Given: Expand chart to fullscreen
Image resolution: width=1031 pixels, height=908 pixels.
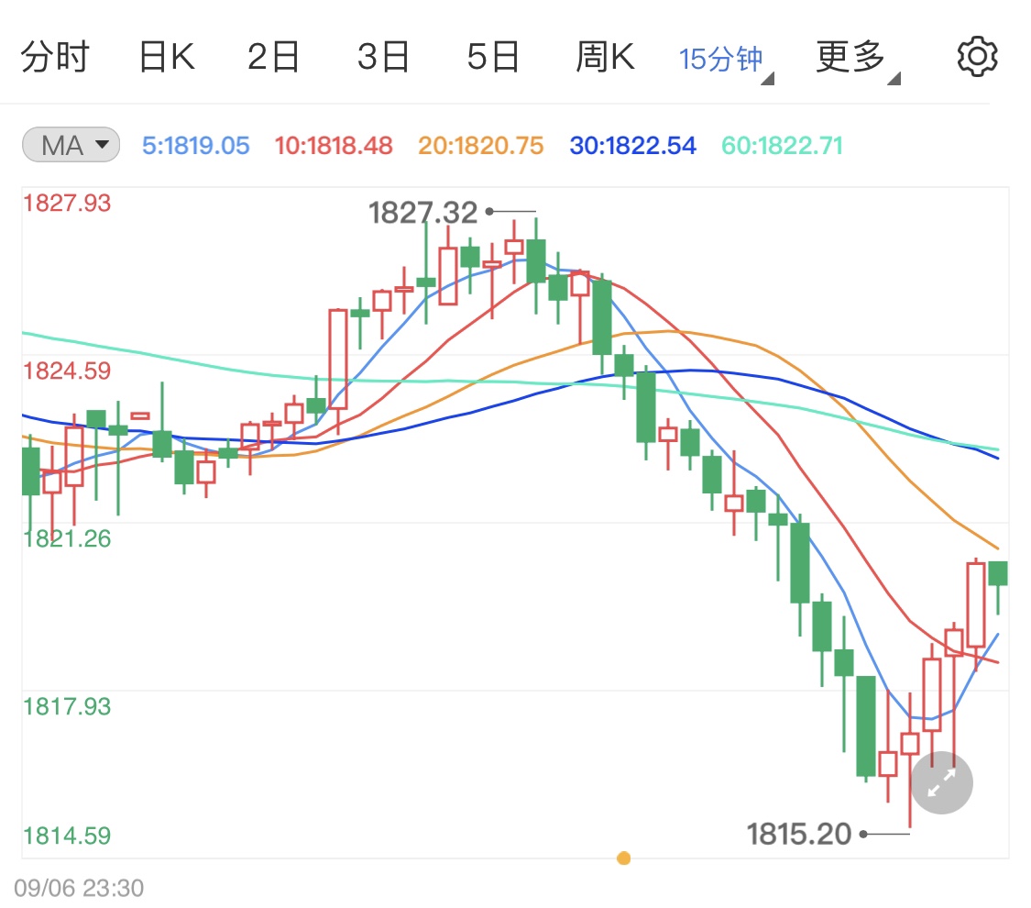Looking at the screenshot, I should click(941, 782).
